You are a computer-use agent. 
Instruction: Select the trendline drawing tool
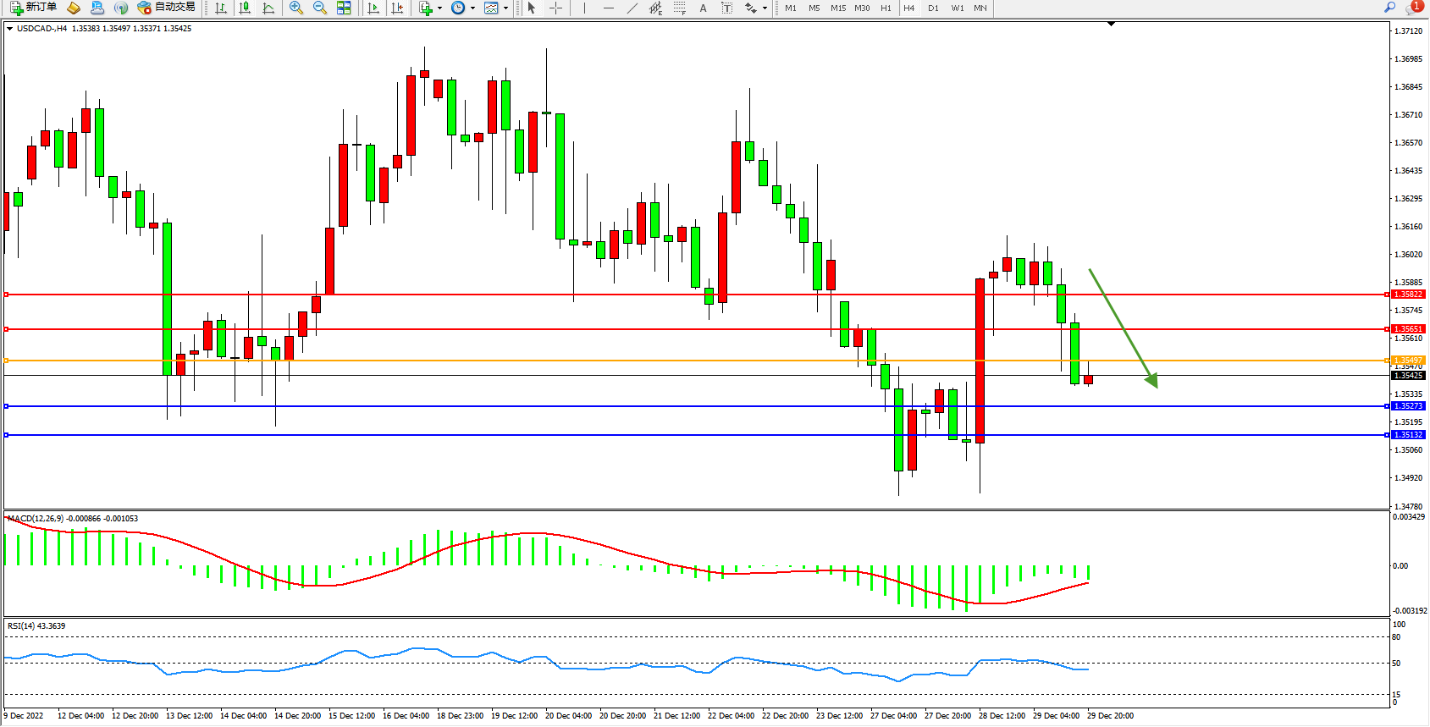pos(632,8)
